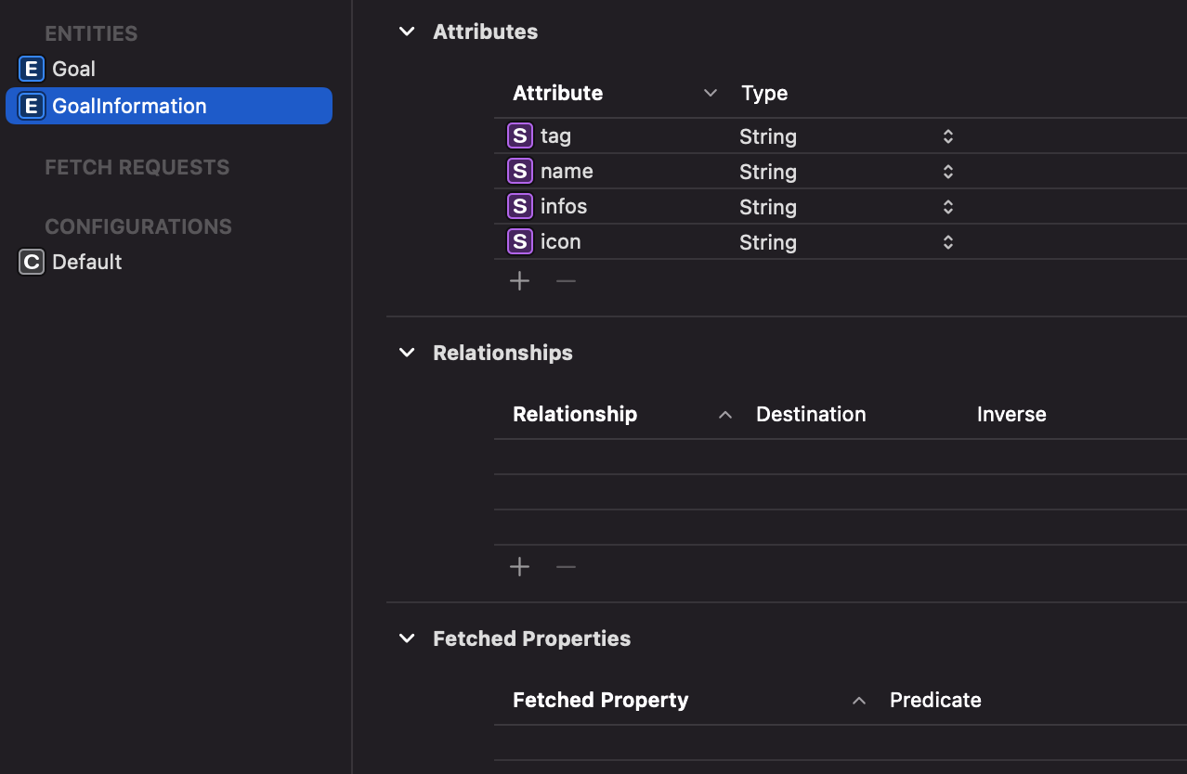Open type dropdown for tag attribute
The height and width of the screenshot is (774, 1187).
(x=947, y=136)
